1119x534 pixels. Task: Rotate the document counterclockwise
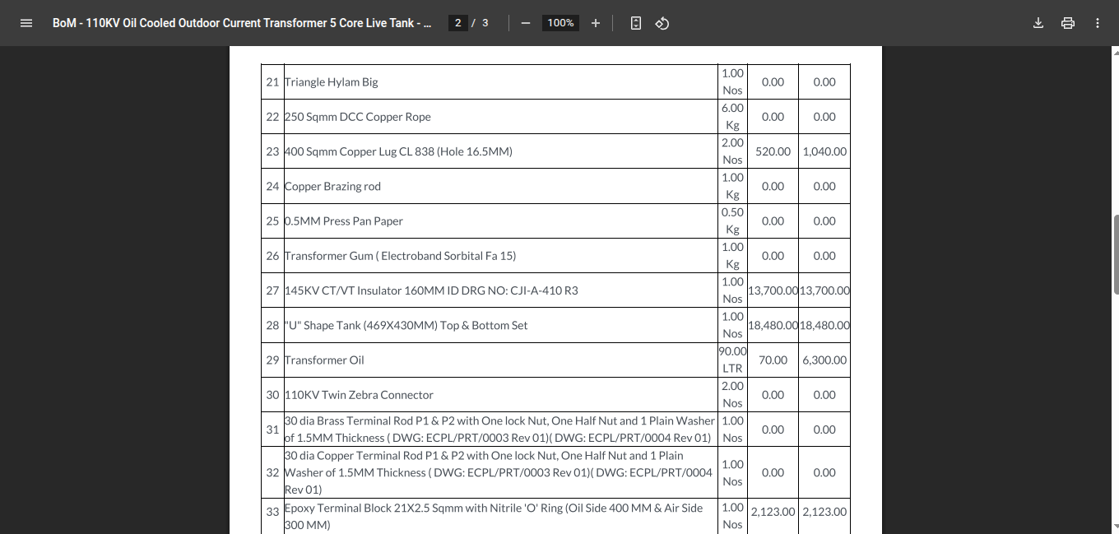click(x=662, y=23)
